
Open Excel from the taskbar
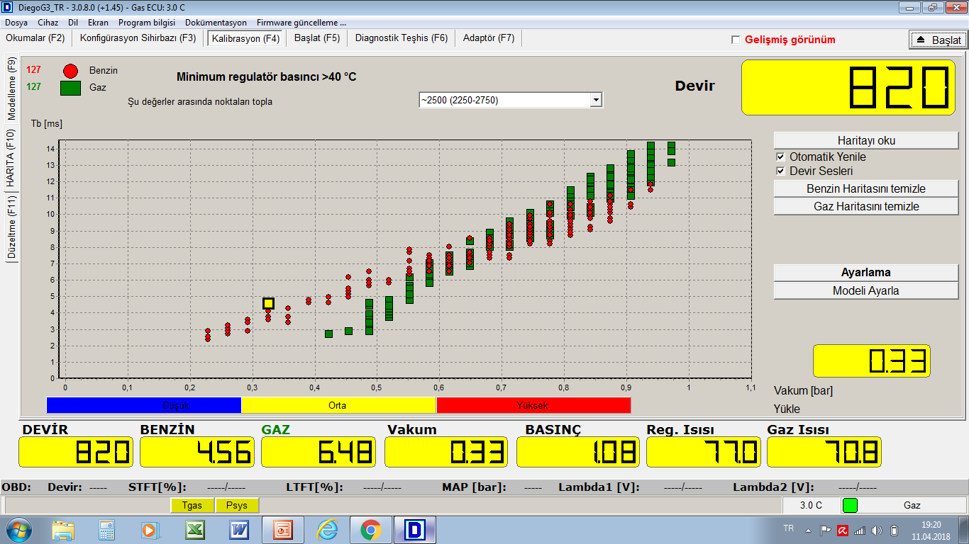point(194,530)
